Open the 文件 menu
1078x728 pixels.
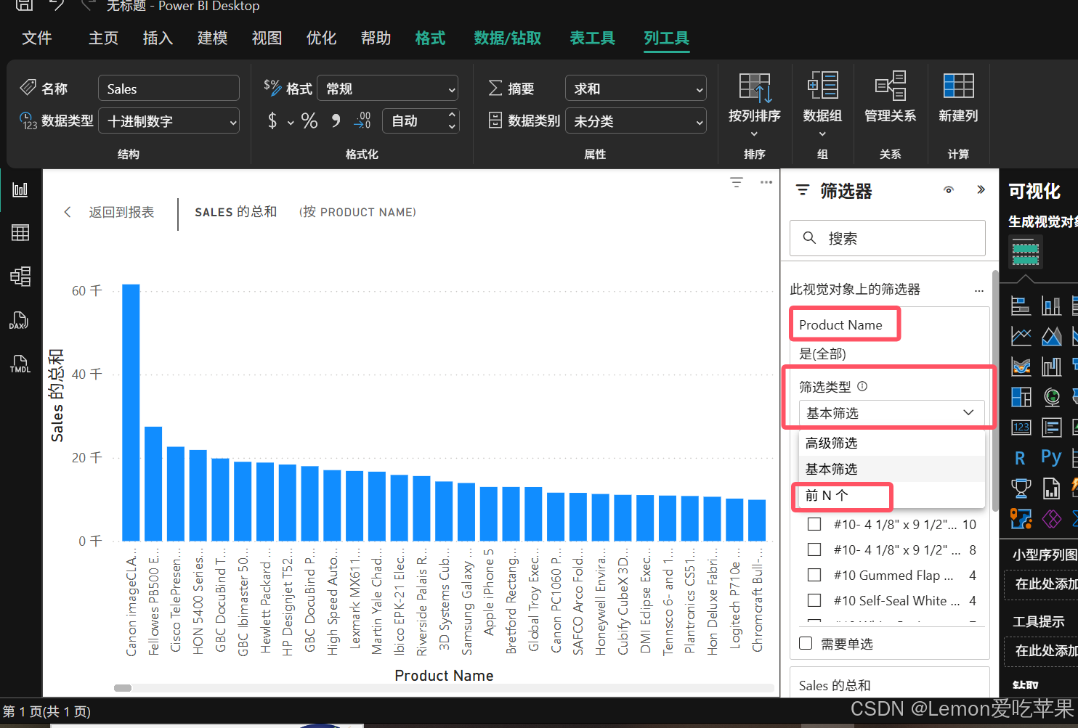37,38
